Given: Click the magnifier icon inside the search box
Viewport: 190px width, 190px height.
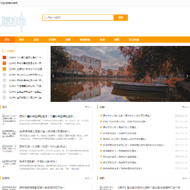Looking at the screenshot, I should pyautogui.click(x=45, y=17).
